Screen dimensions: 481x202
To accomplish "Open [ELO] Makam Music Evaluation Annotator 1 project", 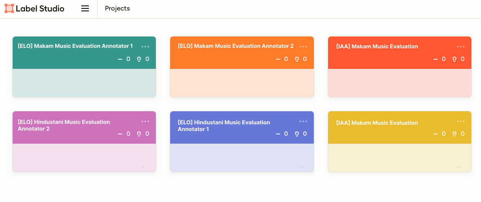I will point(75,46).
